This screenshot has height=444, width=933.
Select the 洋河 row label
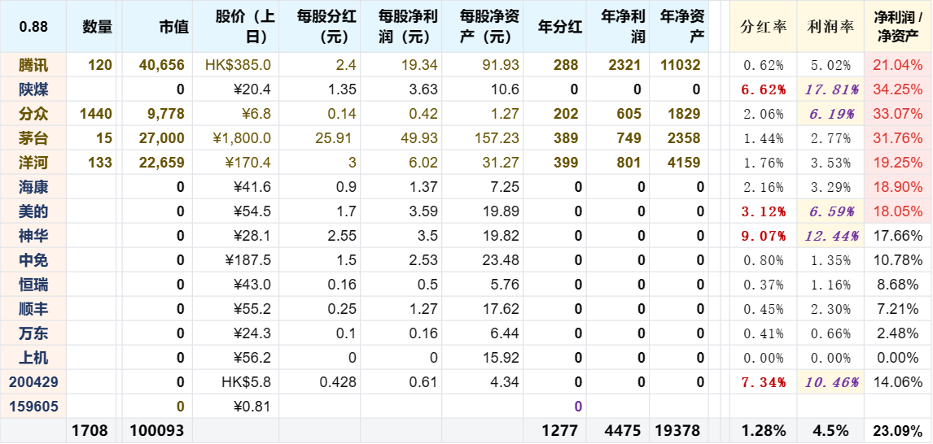point(33,163)
